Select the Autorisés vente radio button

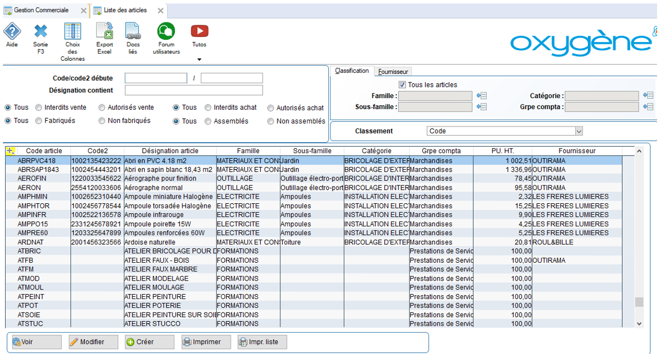pyautogui.click(x=102, y=107)
